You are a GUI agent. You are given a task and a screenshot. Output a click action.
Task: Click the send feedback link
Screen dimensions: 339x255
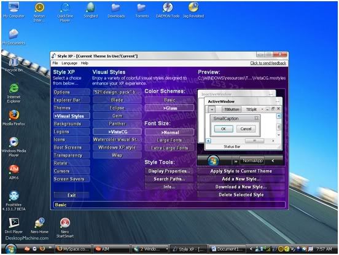pos(268,63)
